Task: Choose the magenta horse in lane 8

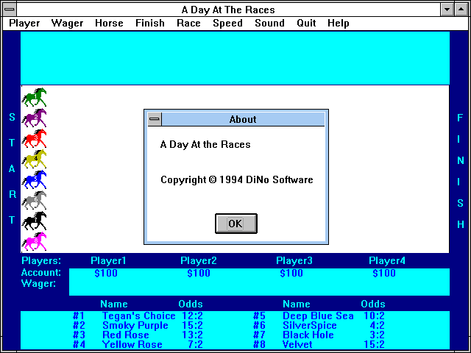Action: click(x=34, y=241)
